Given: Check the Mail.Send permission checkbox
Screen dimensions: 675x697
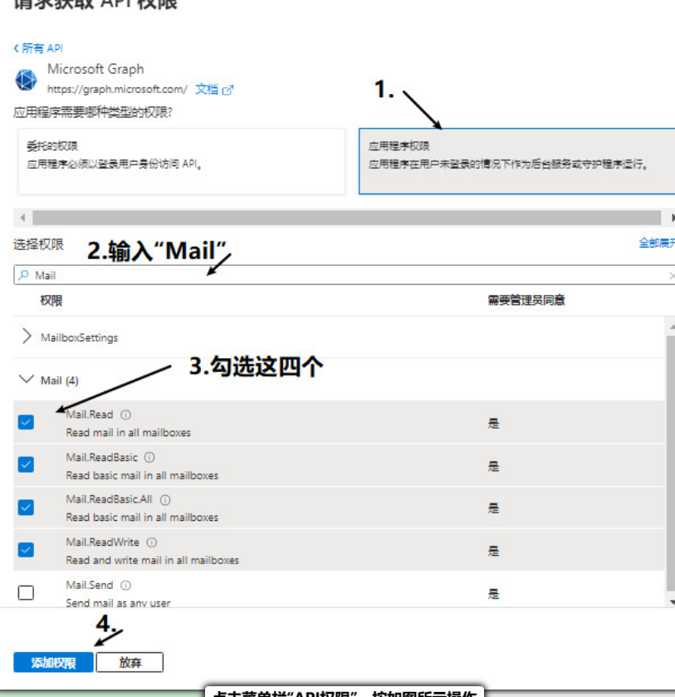Looking at the screenshot, I should pos(25,592).
